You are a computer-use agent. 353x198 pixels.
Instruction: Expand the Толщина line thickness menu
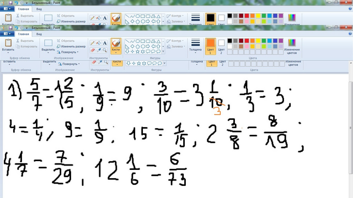click(x=195, y=46)
